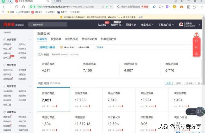The width and height of the screenshot is (205, 133).
Task: Switch to the 搜索流量 tab
Action: pyautogui.click(x=56, y=39)
